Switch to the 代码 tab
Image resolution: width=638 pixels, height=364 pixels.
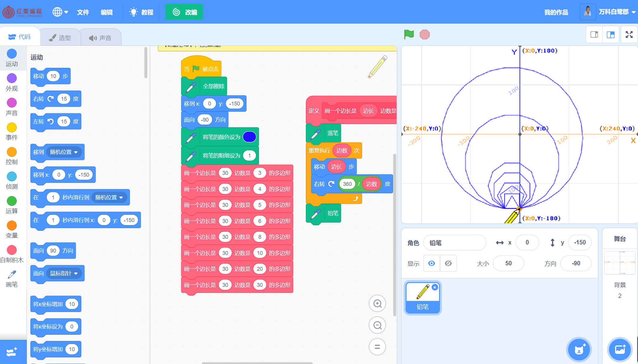point(20,37)
